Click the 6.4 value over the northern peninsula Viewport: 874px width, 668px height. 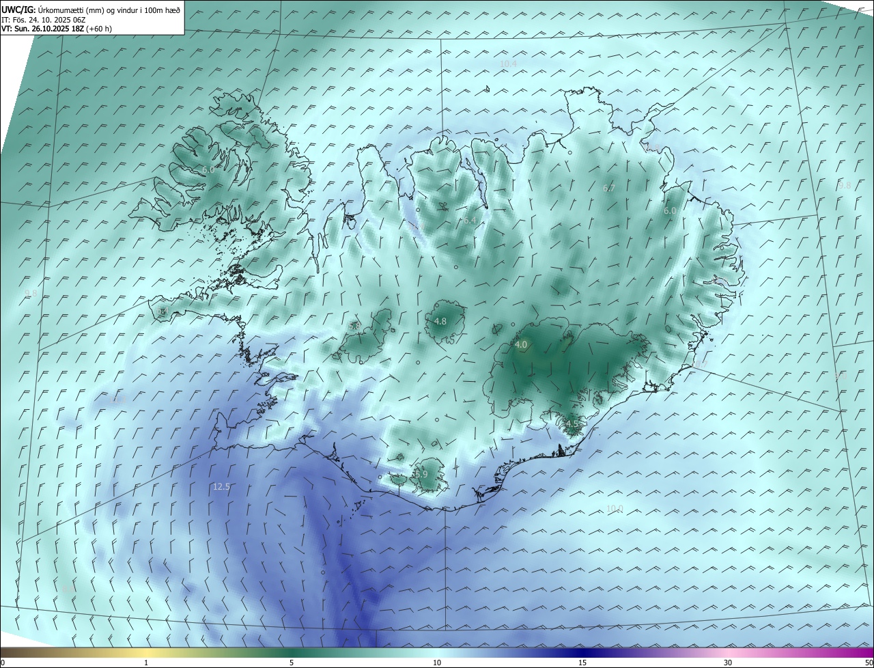pos(470,221)
